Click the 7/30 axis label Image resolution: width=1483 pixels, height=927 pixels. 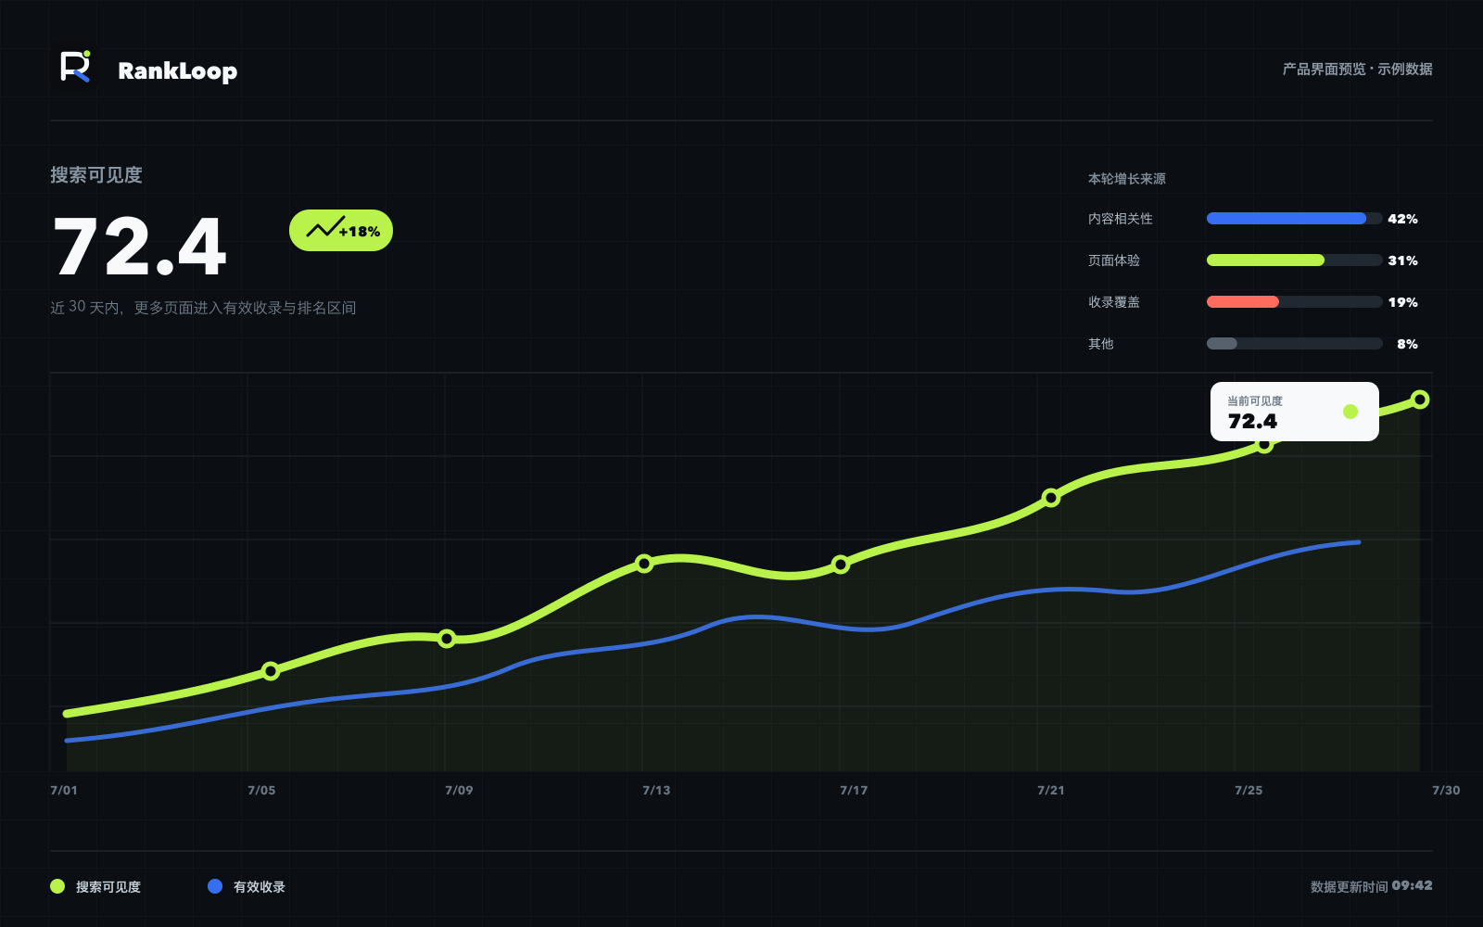tap(1446, 791)
